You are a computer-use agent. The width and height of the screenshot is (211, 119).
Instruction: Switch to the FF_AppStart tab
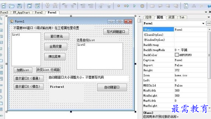click(21, 12)
